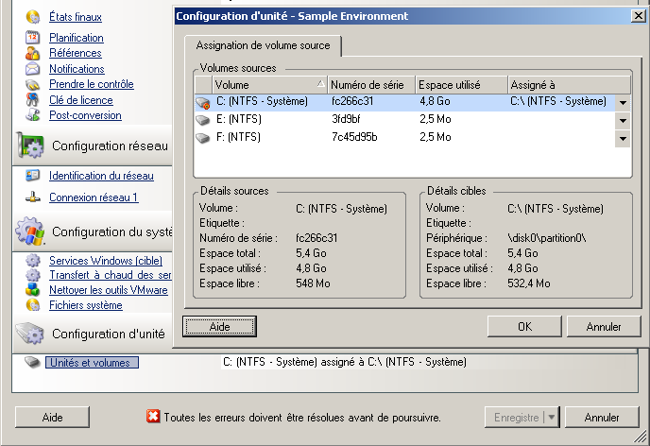Click the Prendre le contrôle icon
650x446 pixels.
33,84
